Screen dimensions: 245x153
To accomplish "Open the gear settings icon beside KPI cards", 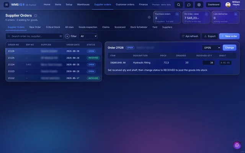I will coord(149,17).
